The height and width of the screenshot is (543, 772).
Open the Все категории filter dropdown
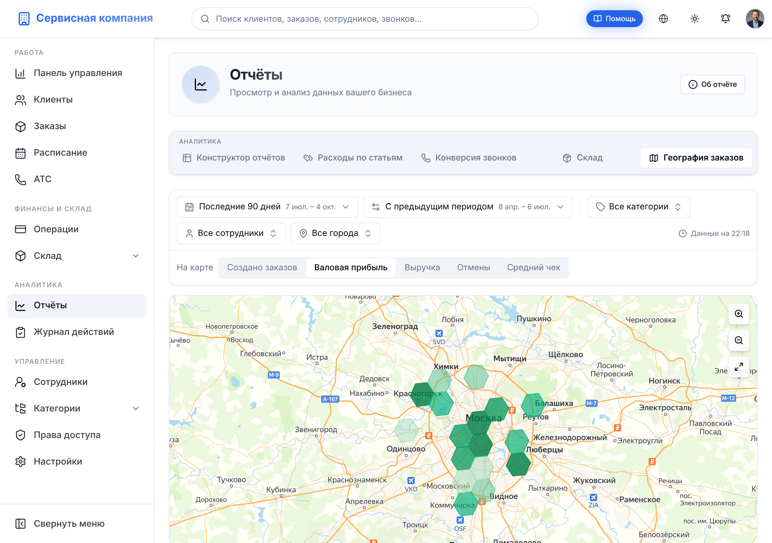[639, 207]
